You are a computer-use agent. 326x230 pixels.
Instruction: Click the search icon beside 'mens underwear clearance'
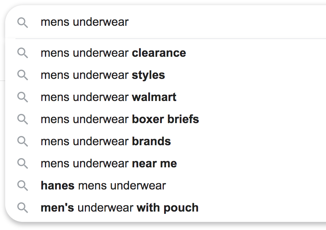coord(22,53)
